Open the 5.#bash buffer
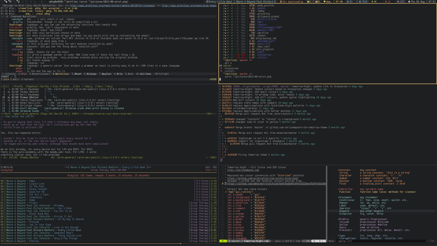437x246 pixels. [x=76, y=74]
